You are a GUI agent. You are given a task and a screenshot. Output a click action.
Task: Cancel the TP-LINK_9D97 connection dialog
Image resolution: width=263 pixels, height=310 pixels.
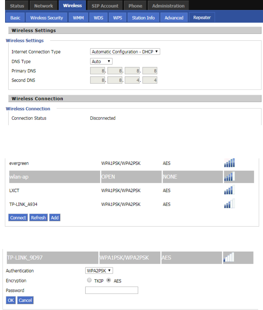tap(25, 300)
